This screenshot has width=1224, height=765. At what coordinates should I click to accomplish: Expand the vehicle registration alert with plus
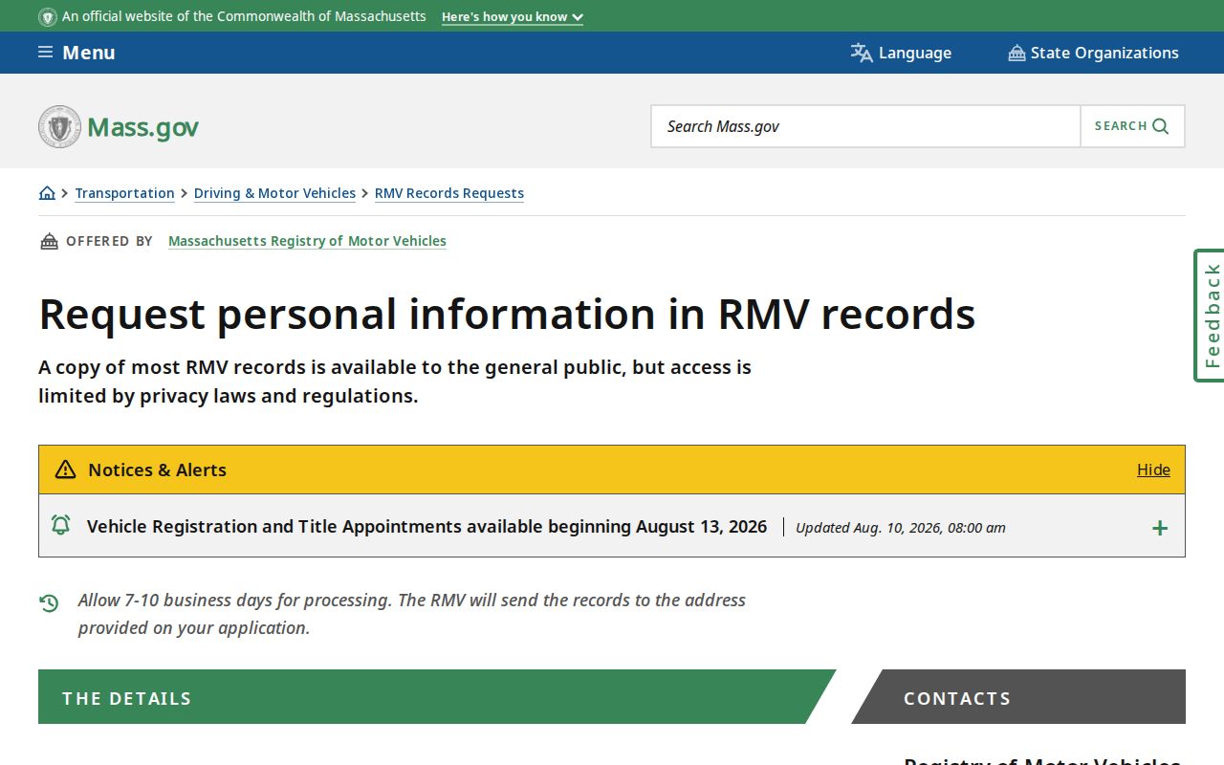click(x=1160, y=528)
